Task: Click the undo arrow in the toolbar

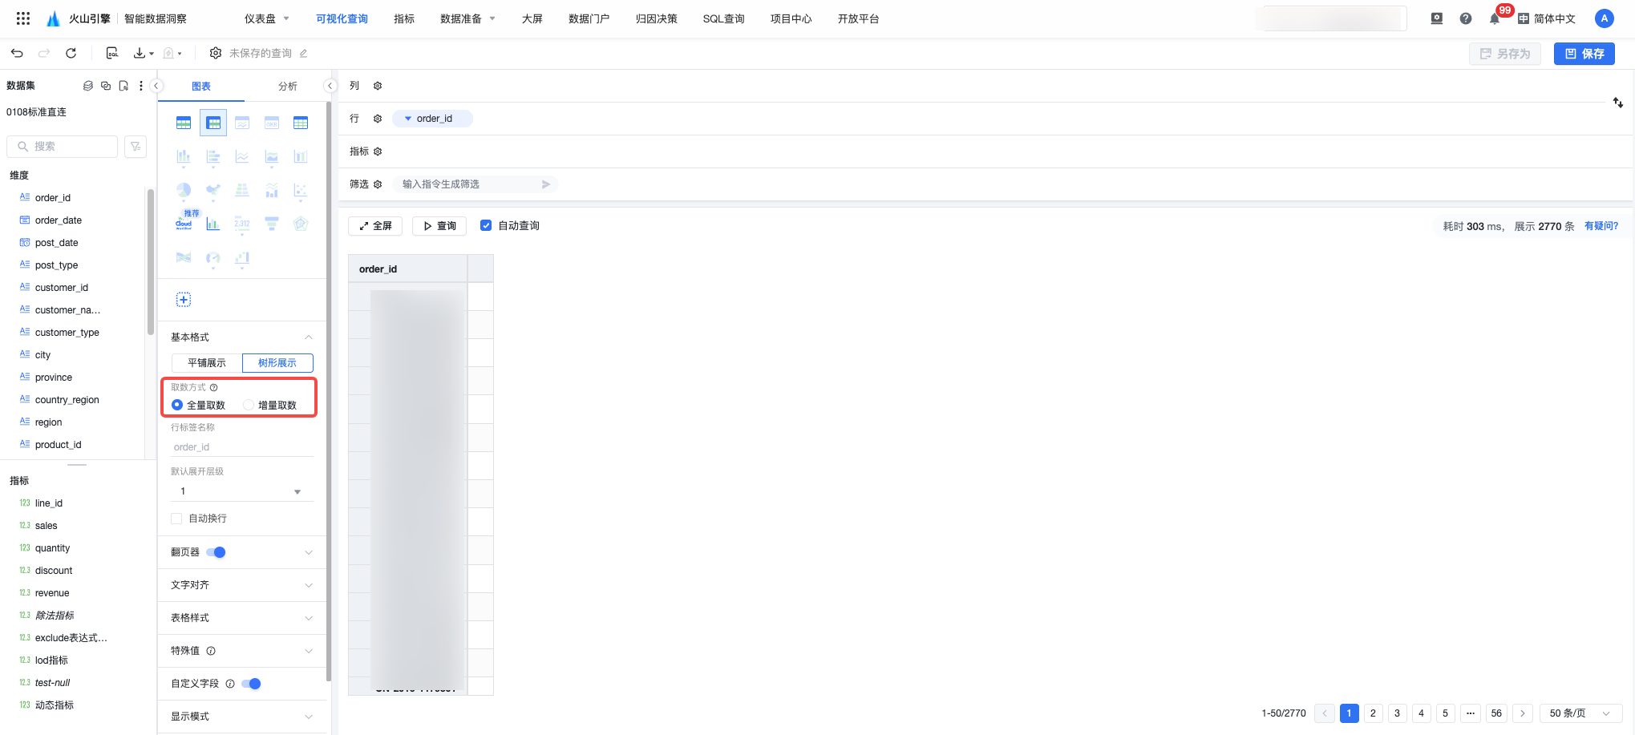Action: point(17,53)
